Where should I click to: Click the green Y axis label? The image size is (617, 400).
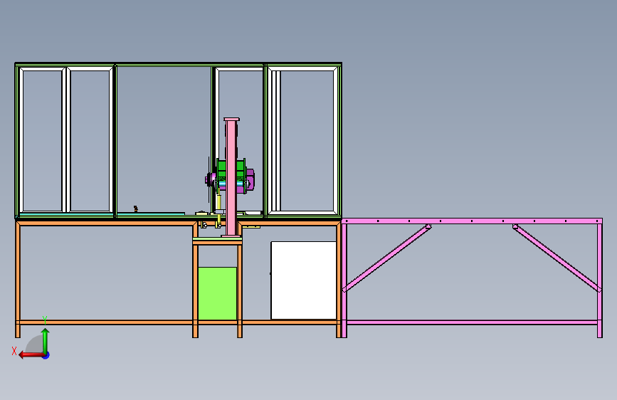click(x=45, y=320)
